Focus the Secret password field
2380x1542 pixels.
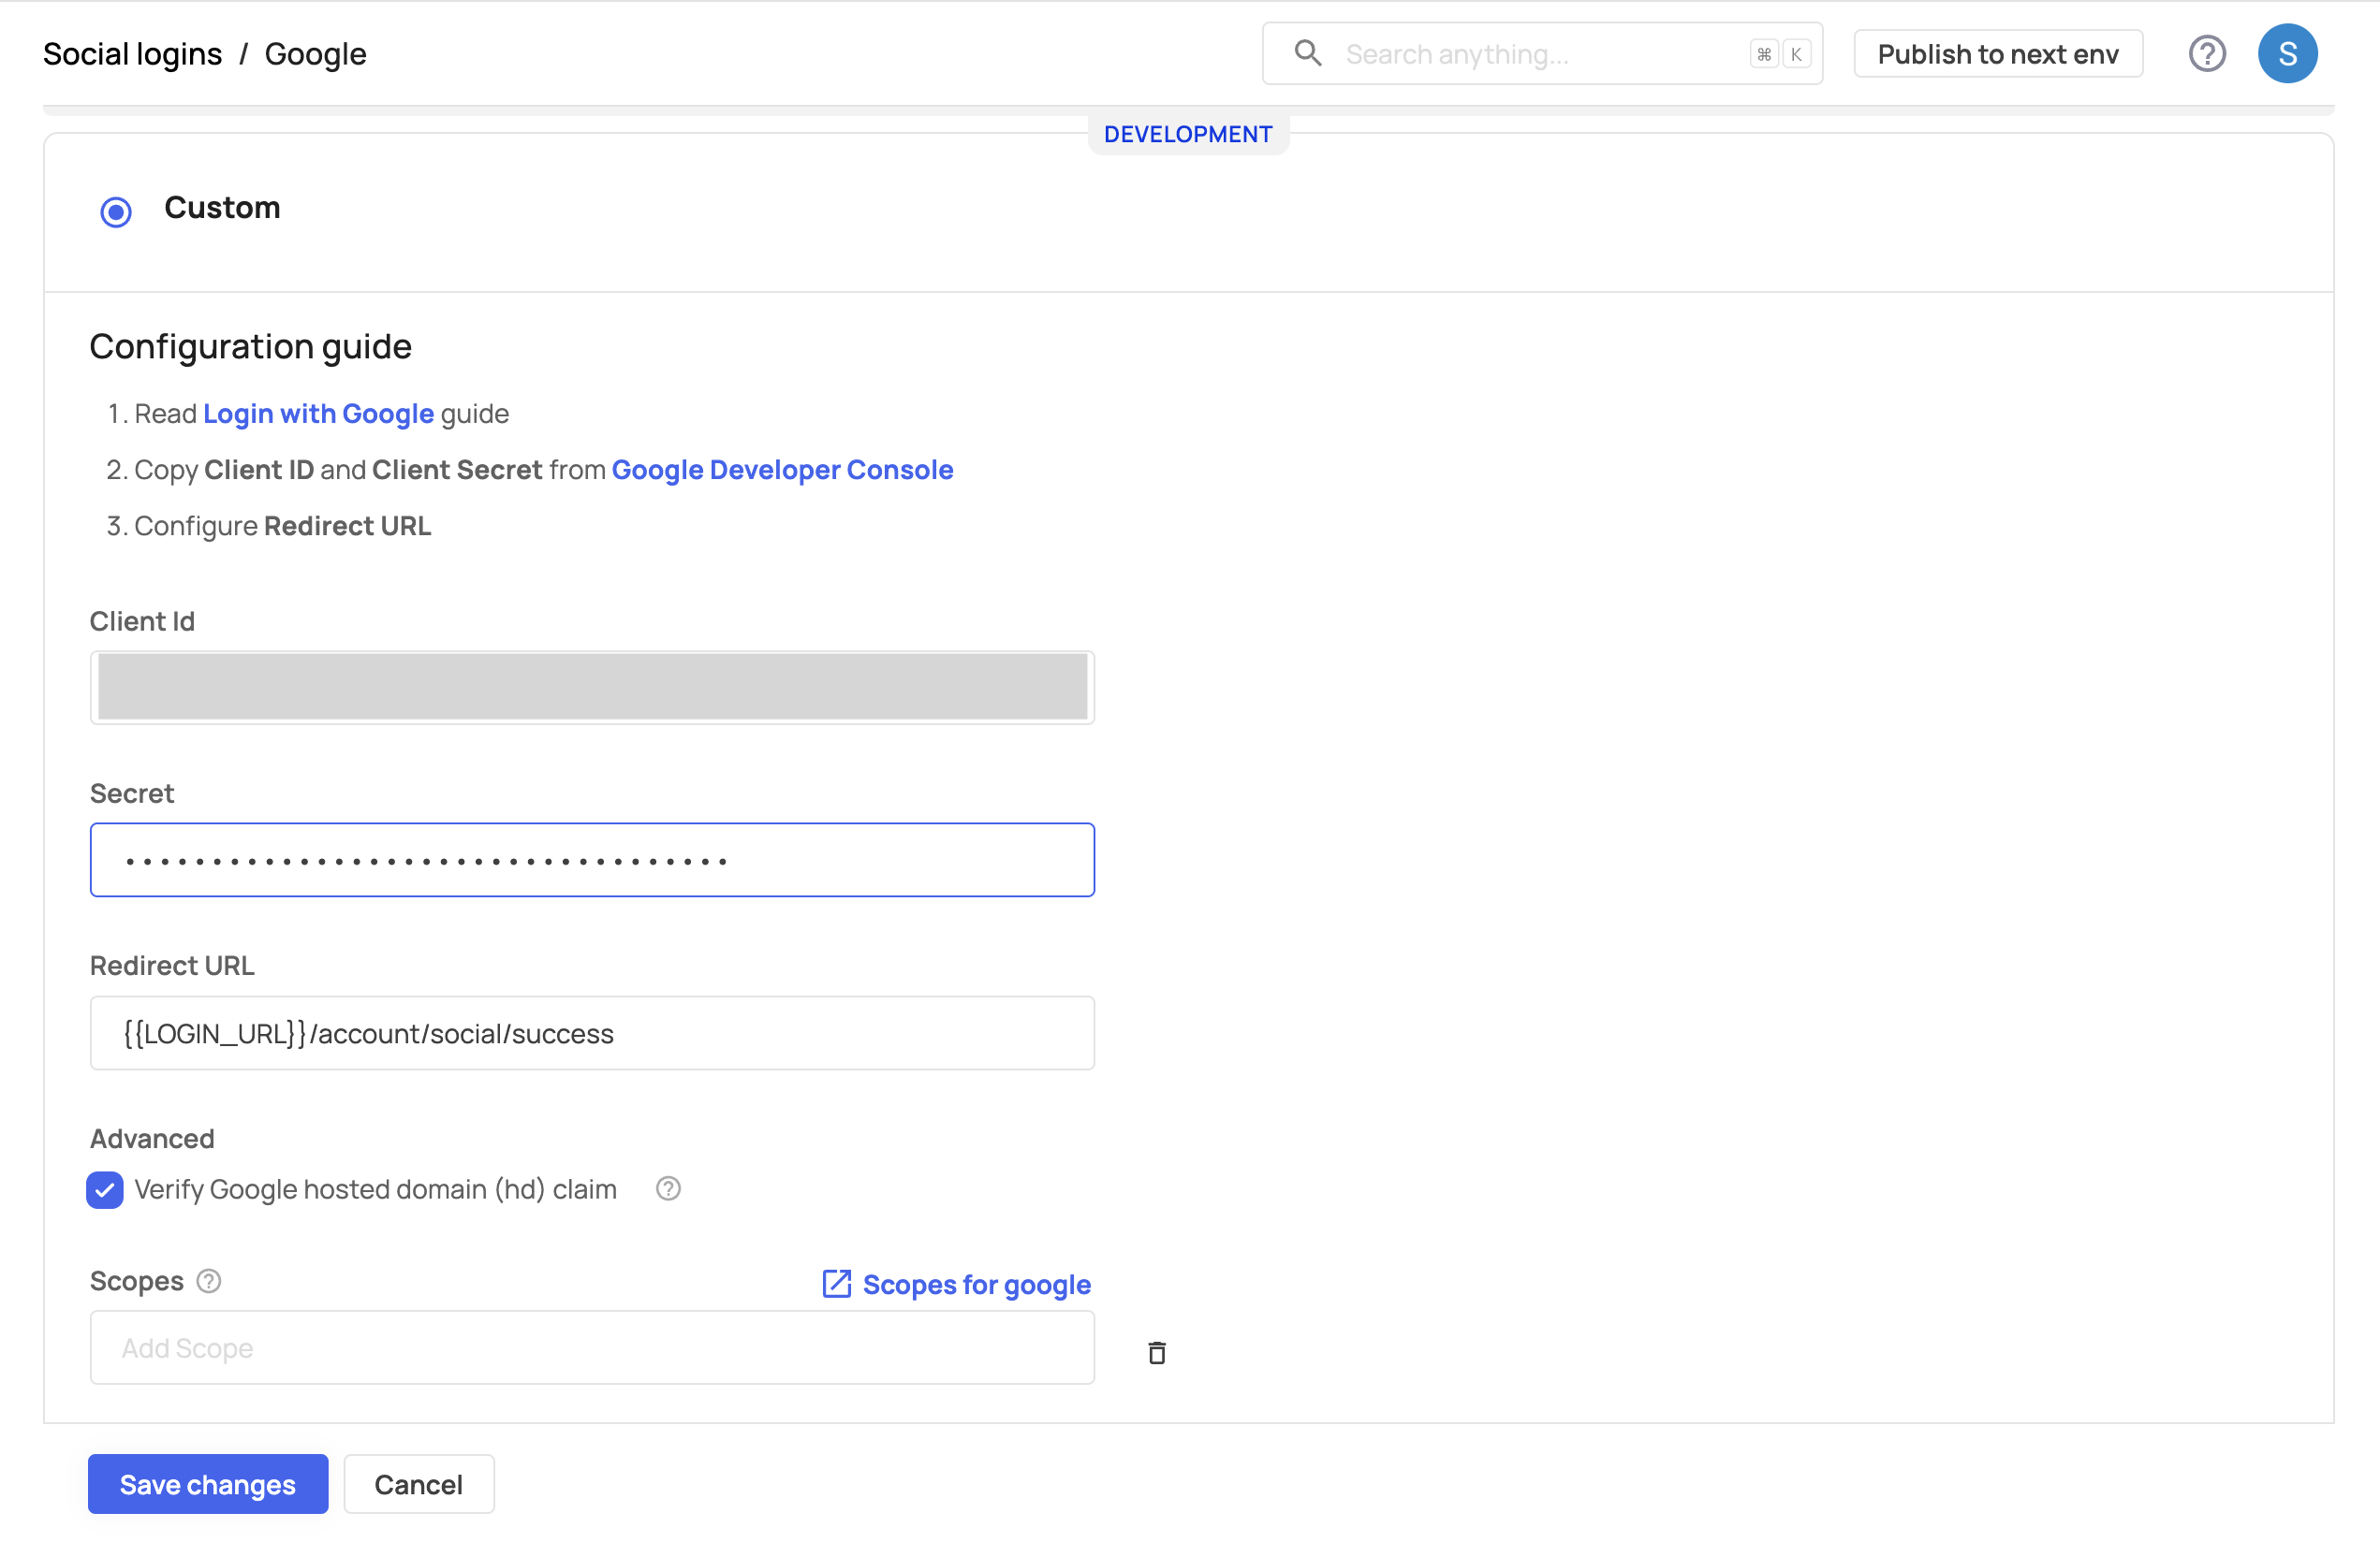[x=592, y=860]
